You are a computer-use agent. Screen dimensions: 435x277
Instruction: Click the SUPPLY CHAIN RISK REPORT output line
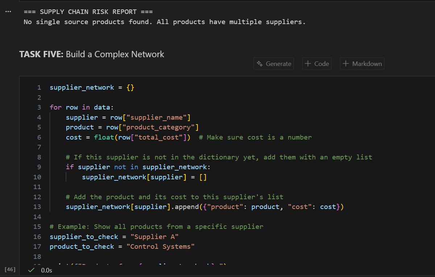(88, 12)
